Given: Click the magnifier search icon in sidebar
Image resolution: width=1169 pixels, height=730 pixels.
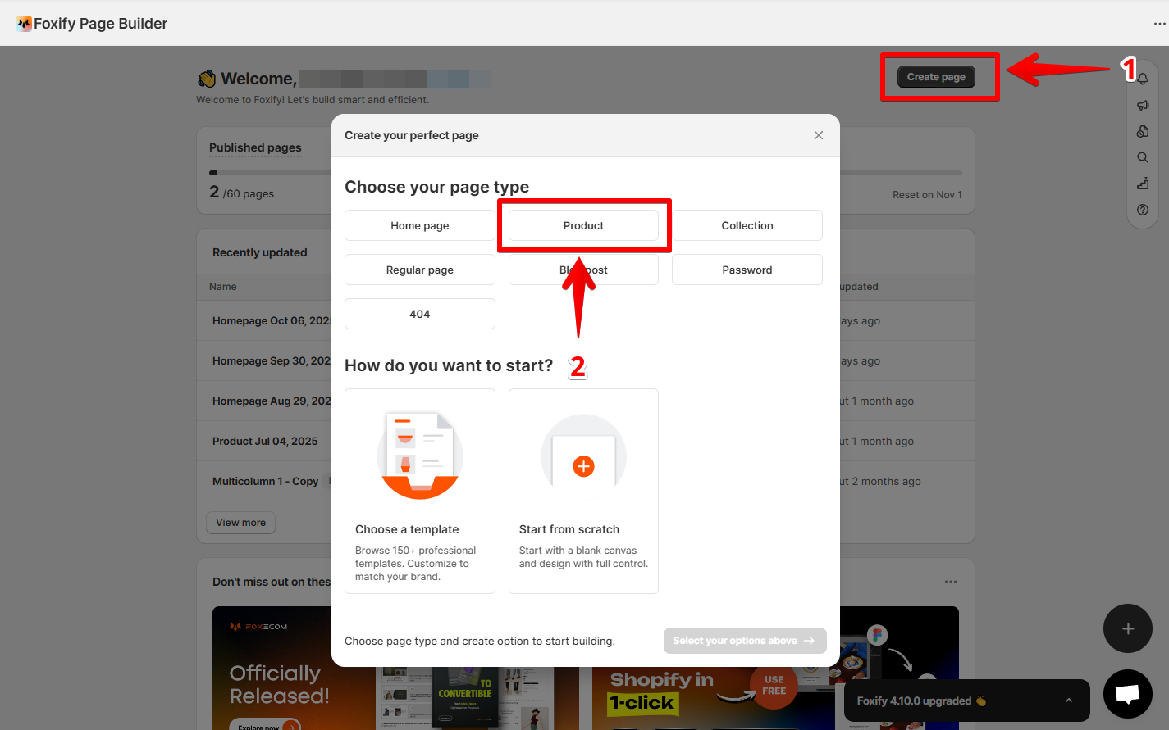Looking at the screenshot, I should 1143,157.
